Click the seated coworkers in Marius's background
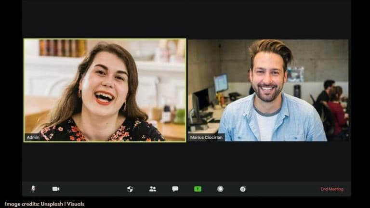The image size is (370, 208). click(x=332, y=103)
